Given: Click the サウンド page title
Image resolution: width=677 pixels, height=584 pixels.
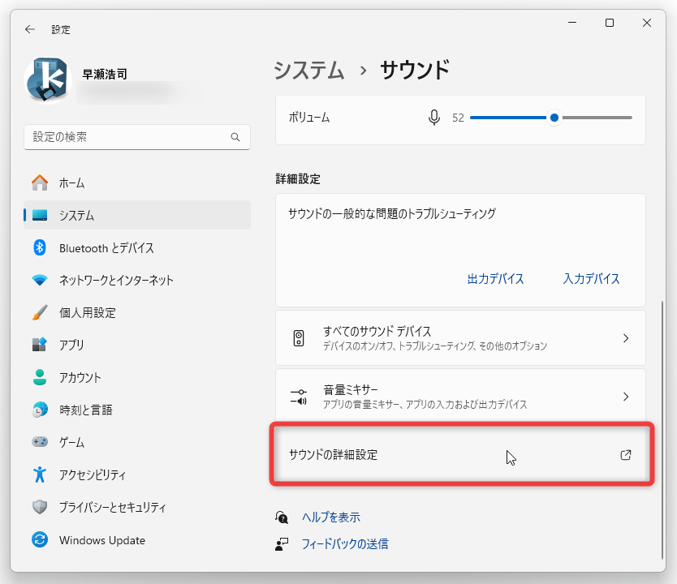Looking at the screenshot, I should pos(415,71).
